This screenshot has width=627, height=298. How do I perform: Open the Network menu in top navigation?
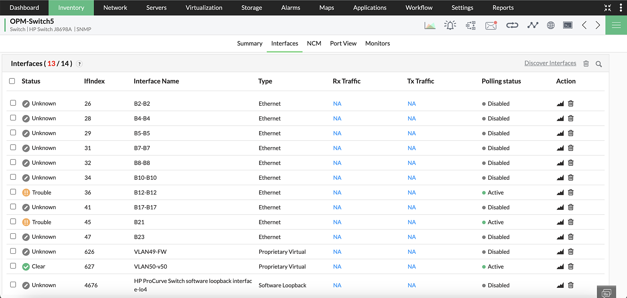[x=115, y=8]
